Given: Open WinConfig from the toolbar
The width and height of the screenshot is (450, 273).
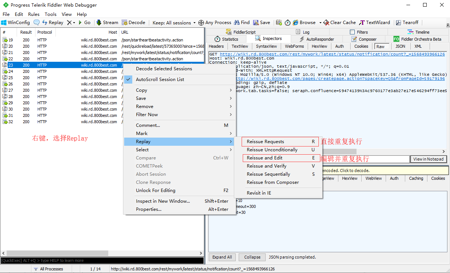Looking at the screenshot, I should (x=16, y=23).
